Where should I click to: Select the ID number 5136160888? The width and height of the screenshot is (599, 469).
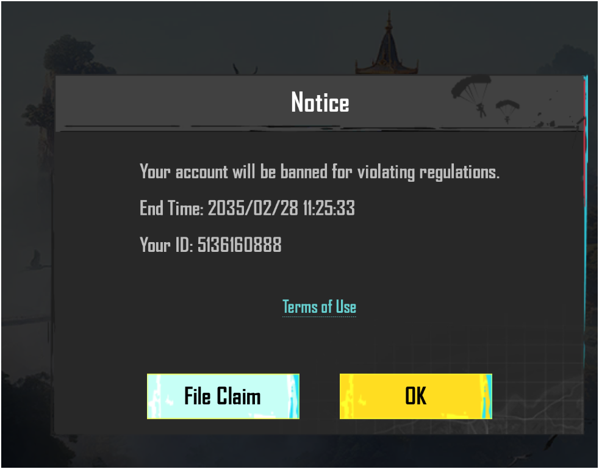coord(240,245)
